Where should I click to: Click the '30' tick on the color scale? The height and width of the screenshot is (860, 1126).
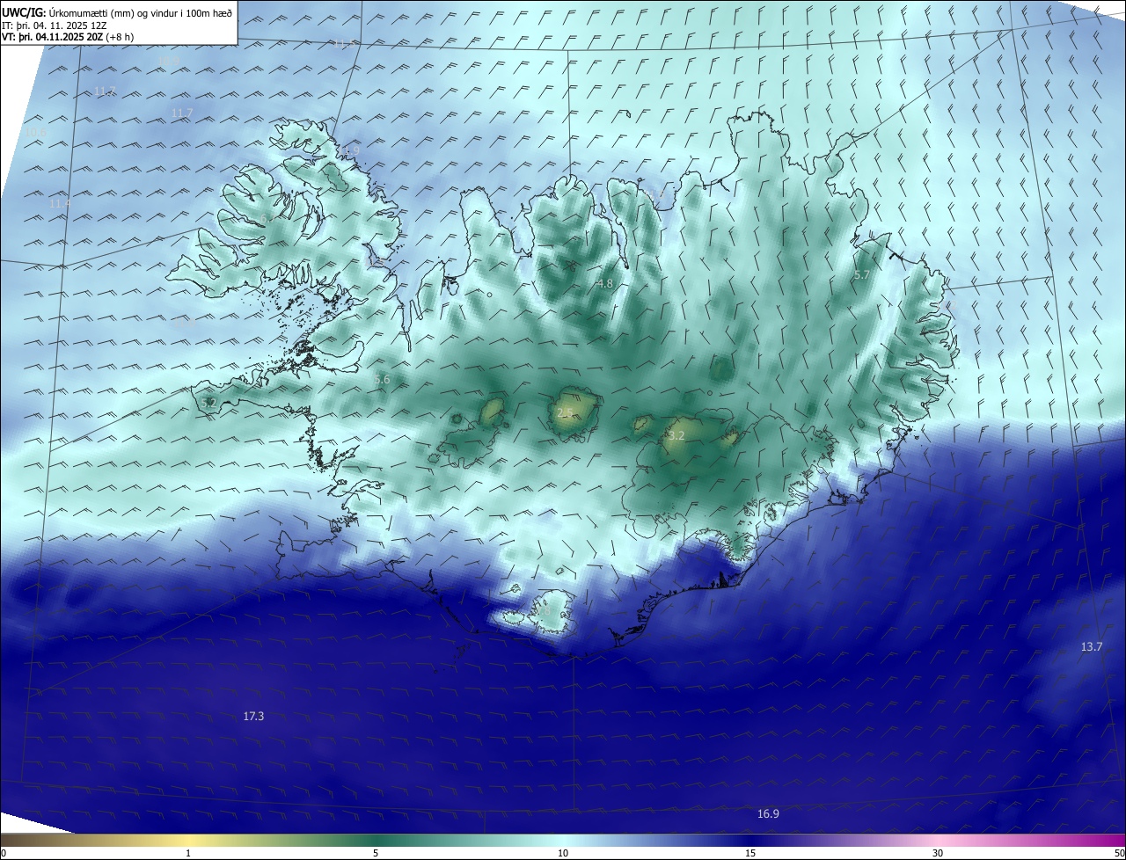point(938,854)
